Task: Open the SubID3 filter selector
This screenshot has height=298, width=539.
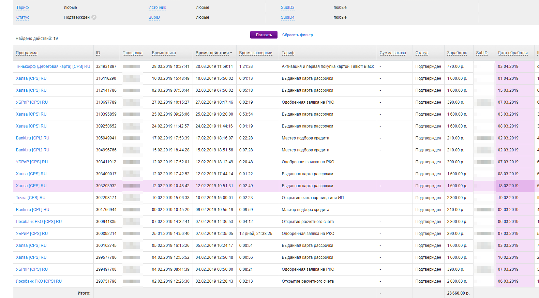Action: (x=287, y=8)
